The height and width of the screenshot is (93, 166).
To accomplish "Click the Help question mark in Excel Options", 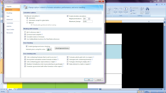I will 97,1.
